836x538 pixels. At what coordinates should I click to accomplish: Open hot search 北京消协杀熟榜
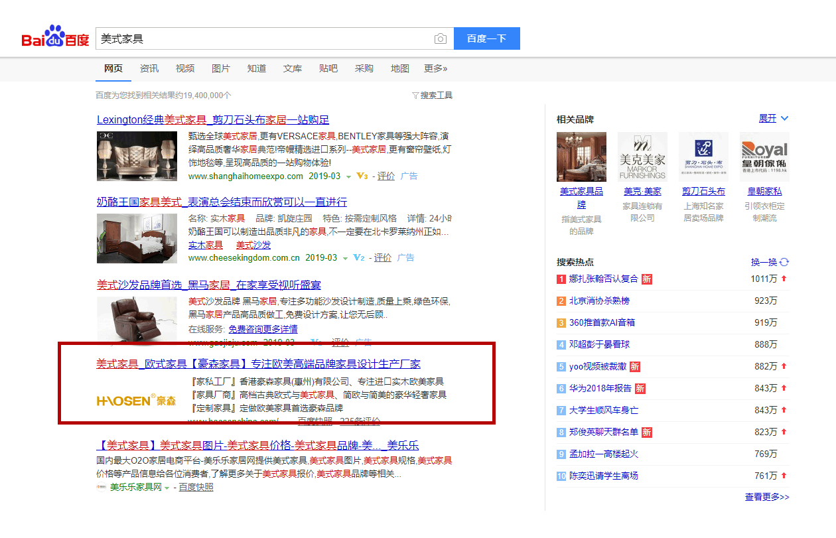pyautogui.click(x=599, y=301)
